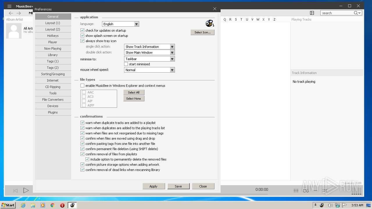
Task: Click Apply button
Action: click(x=153, y=186)
